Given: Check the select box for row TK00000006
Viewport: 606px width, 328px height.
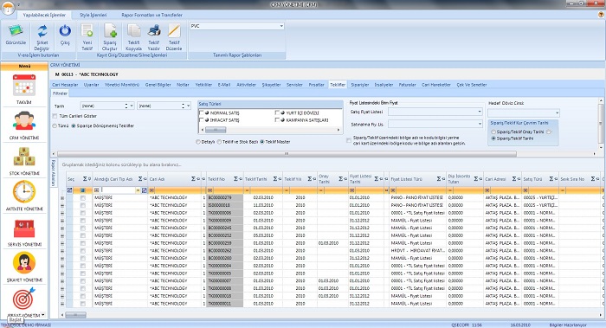Looking at the screenshot, I should tap(83, 213).
